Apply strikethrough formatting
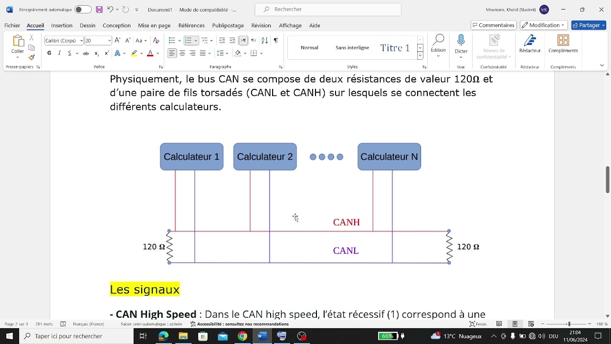 pyautogui.click(x=86, y=53)
